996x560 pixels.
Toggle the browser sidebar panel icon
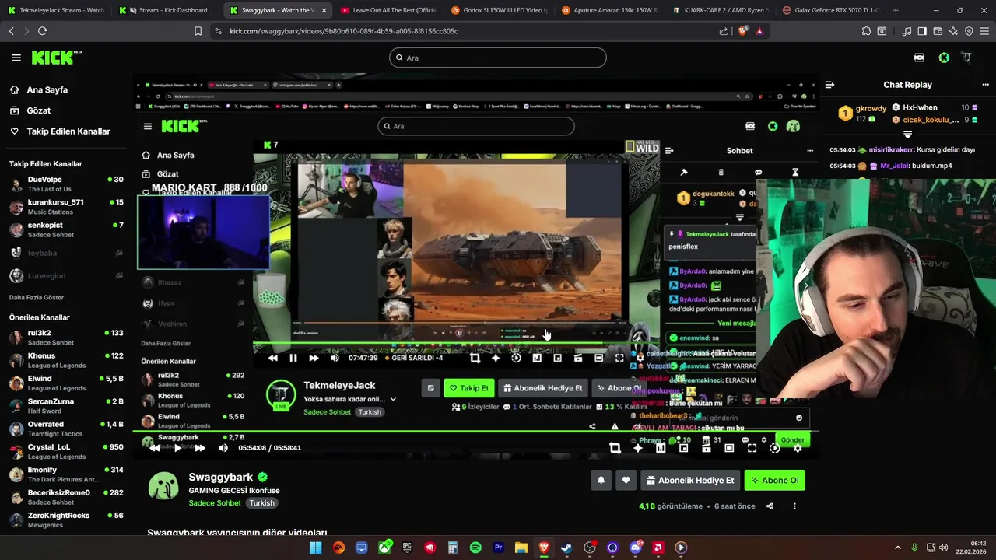pos(922,31)
